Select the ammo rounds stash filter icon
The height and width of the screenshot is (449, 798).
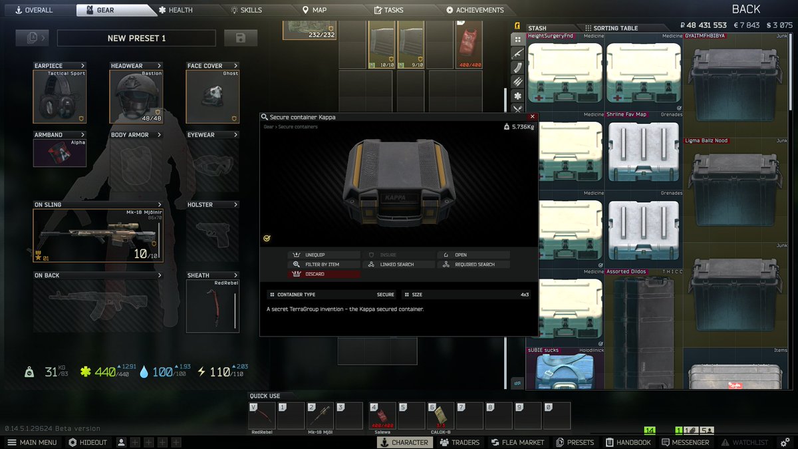(x=517, y=81)
